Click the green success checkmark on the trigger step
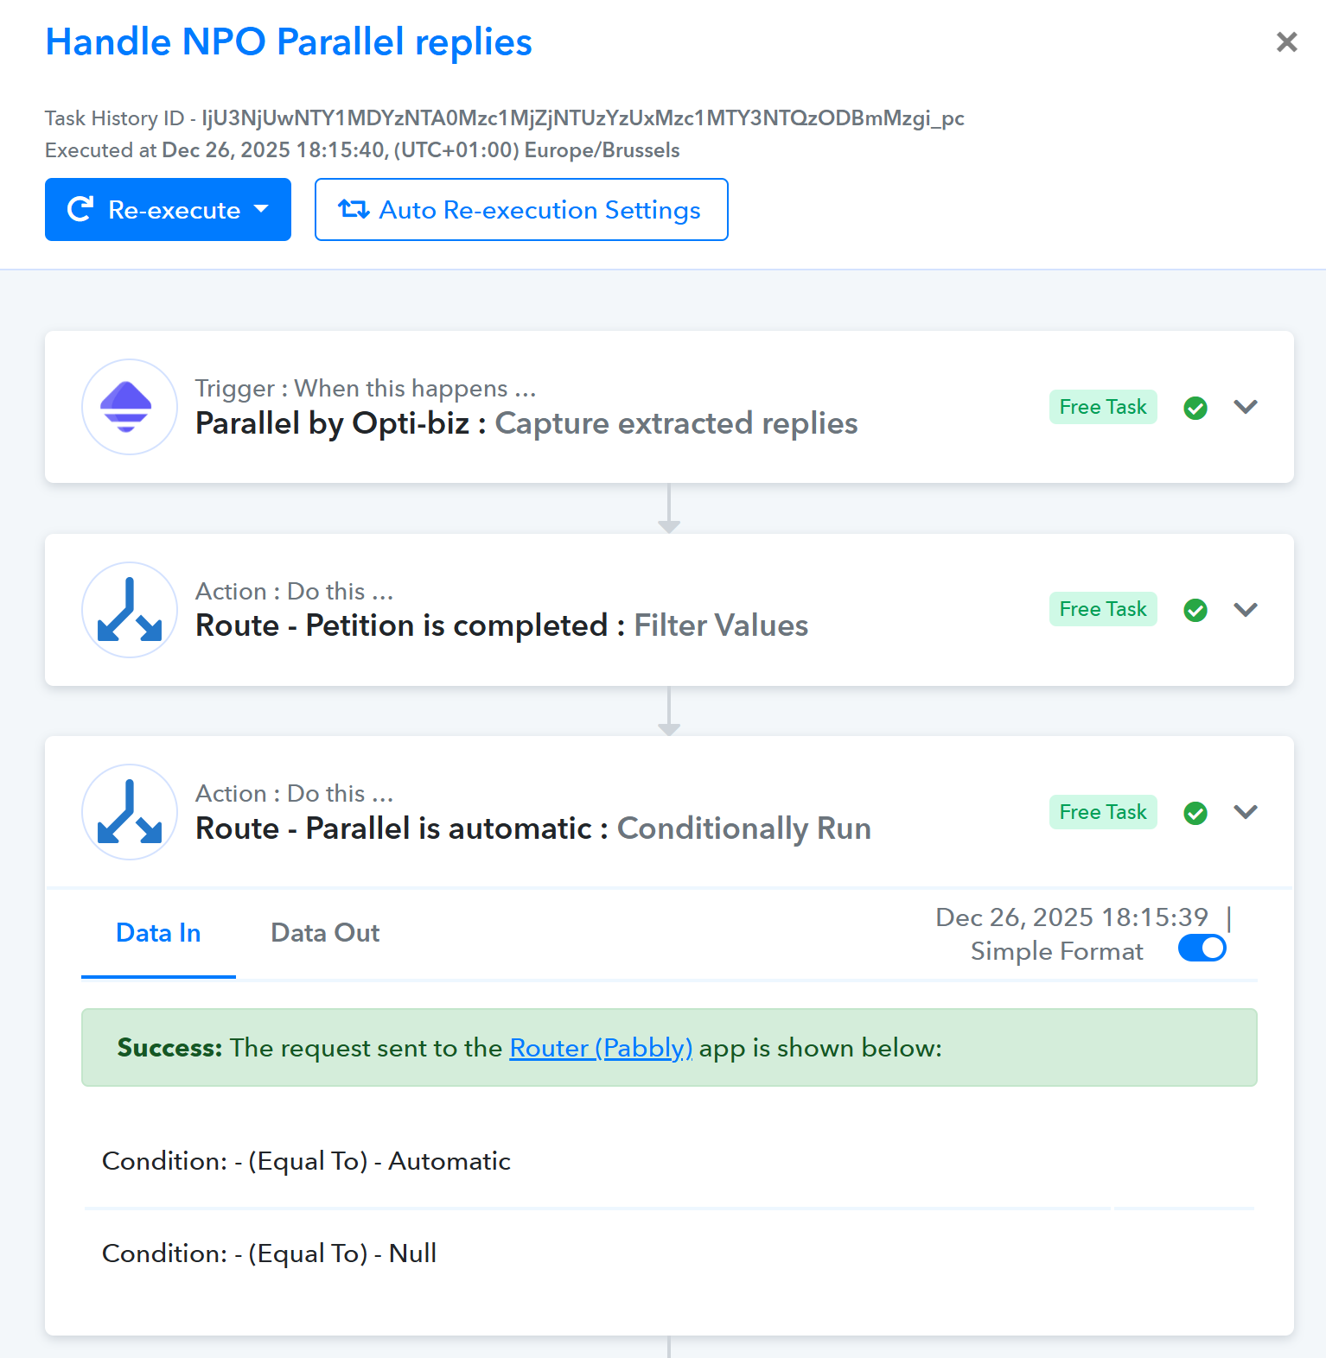The image size is (1326, 1358). point(1195,408)
